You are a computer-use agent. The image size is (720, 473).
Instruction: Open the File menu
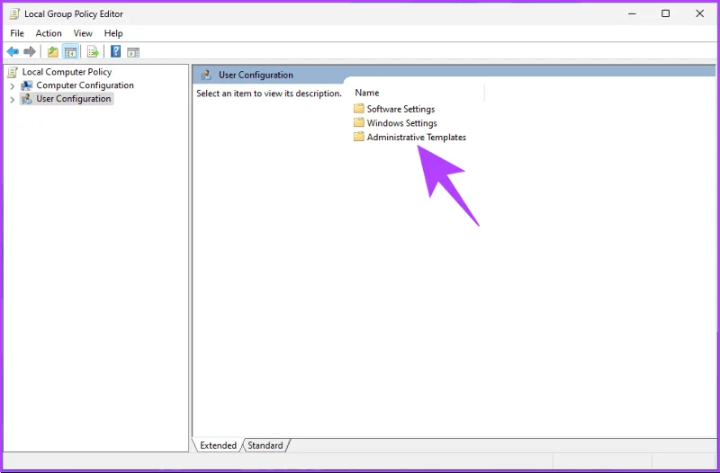[17, 33]
